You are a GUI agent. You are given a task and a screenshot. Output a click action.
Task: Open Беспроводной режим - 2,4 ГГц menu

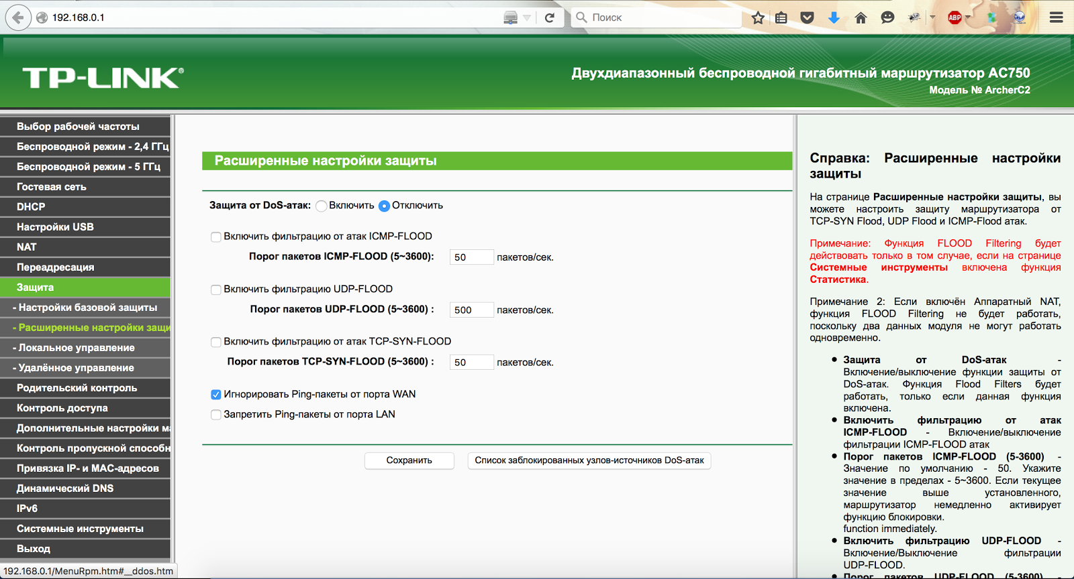click(85, 146)
